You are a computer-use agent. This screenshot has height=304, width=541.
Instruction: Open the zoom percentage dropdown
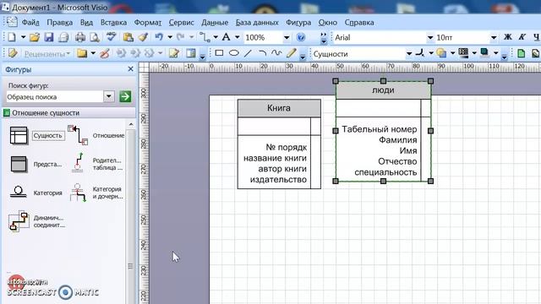pos(287,37)
